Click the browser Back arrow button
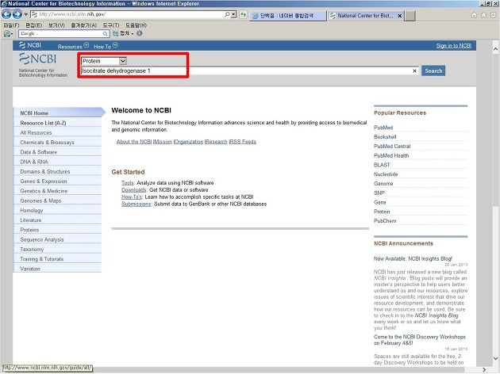Viewport: 500px width, 374px height. pyautogui.click(x=6, y=14)
